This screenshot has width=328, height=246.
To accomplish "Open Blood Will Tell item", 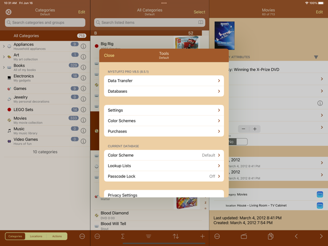I will point(149,225).
